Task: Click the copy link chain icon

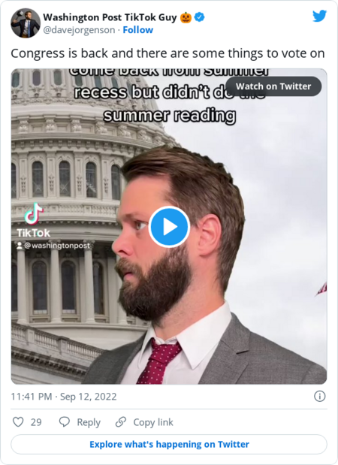Action: click(121, 421)
